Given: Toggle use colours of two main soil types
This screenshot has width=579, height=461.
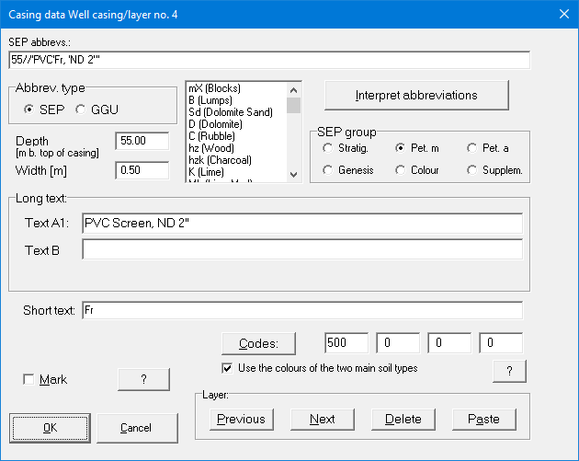Looking at the screenshot, I should tap(227, 368).
